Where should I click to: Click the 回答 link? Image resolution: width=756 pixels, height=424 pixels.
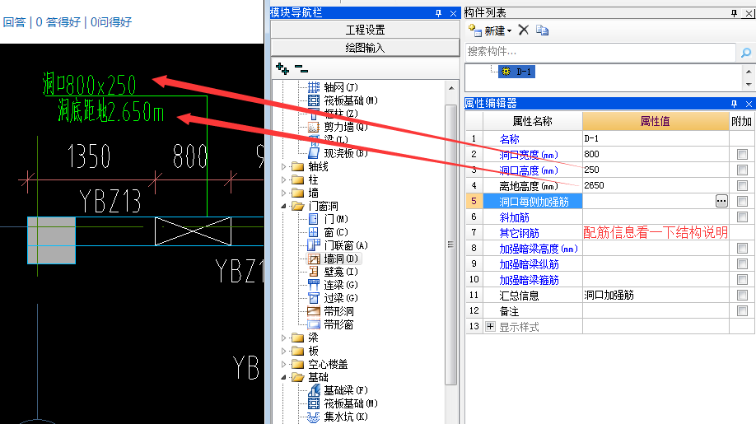[14, 22]
